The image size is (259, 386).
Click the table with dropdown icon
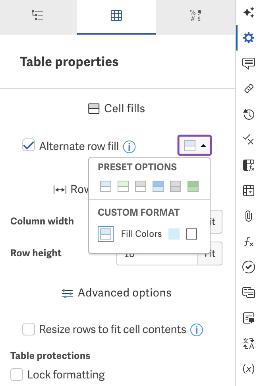[x=248, y=191]
